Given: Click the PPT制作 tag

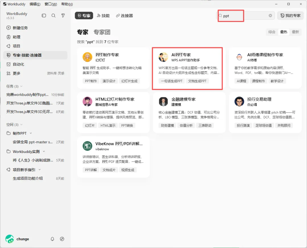Looking at the screenshot, I should point(91,81).
